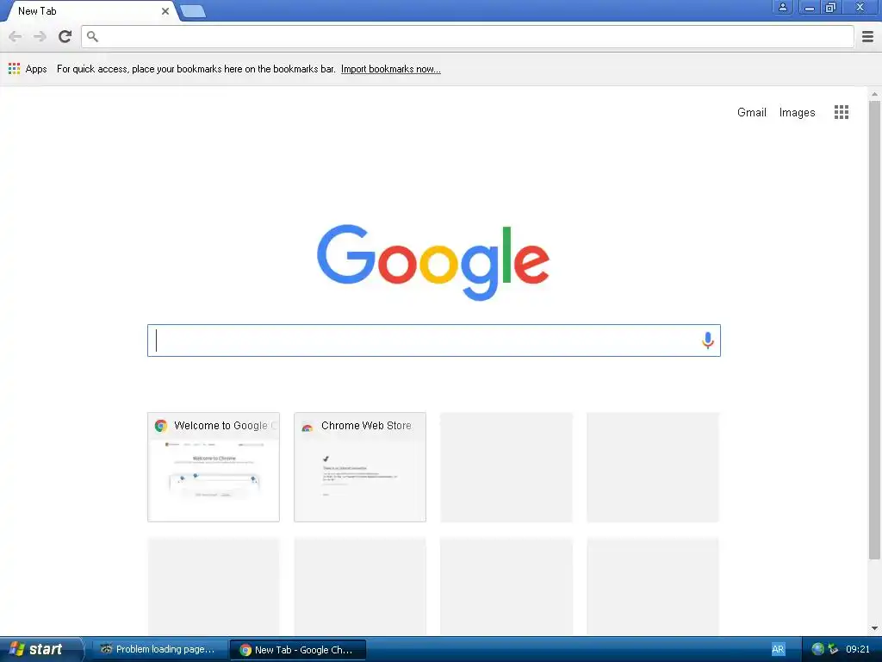Select New Tab - Google Chrome taskbar button

tap(298, 650)
